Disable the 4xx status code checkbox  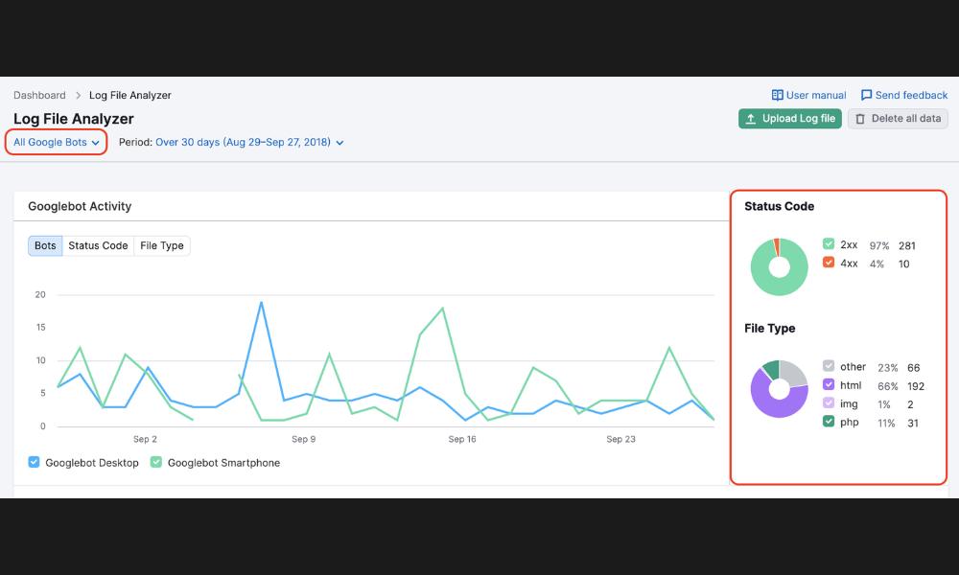coord(829,263)
